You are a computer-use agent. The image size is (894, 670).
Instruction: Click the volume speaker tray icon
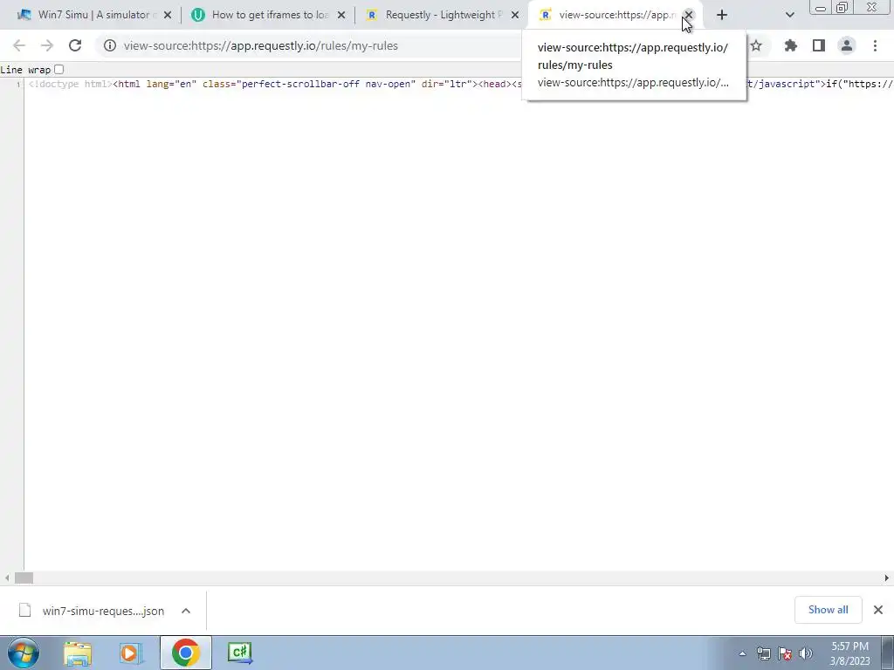[x=806, y=653]
